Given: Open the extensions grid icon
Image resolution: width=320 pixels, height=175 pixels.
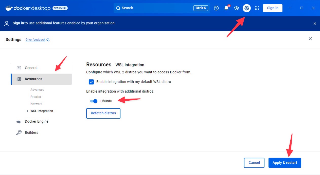Looking at the screenshot, I should pyautogui.click(x=257, y=8).
